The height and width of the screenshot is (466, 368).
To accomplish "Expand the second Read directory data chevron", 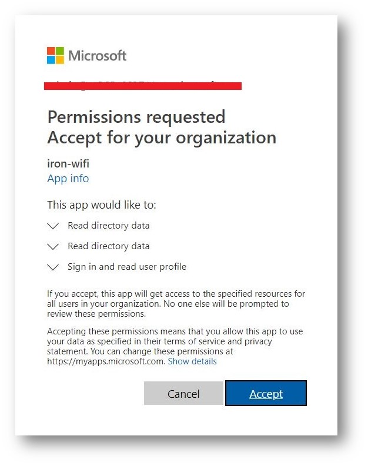I will pos(53,247).
